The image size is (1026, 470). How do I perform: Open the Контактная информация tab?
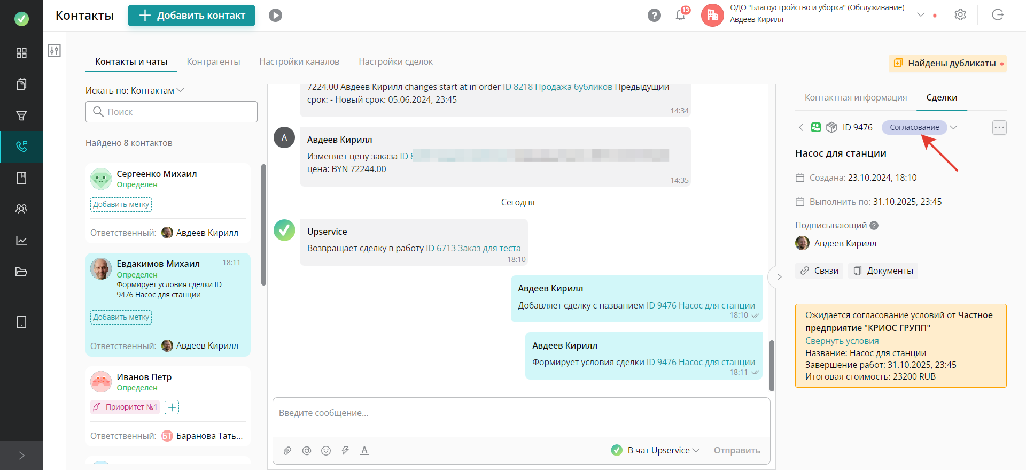pyautogui.click(x=856, y=97)
